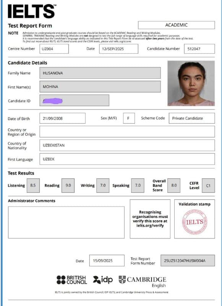Click the empty Country or Region of Origin field

click(127, 132)
